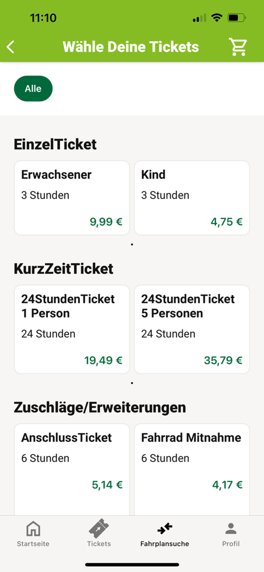This screenshot has height=572, width=264.
Task: Tap the back arrow in header
Action: (x=11, y=47)
